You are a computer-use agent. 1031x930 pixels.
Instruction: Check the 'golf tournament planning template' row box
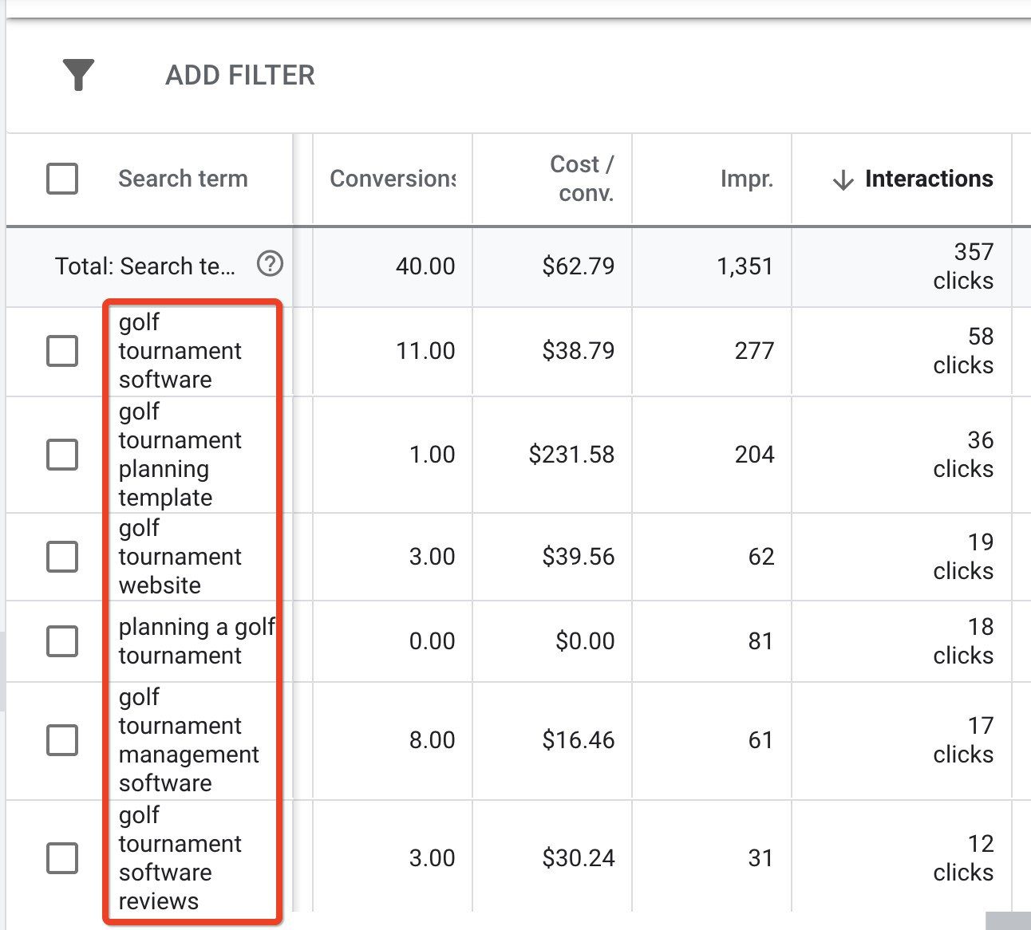click(x=62, y=455)
